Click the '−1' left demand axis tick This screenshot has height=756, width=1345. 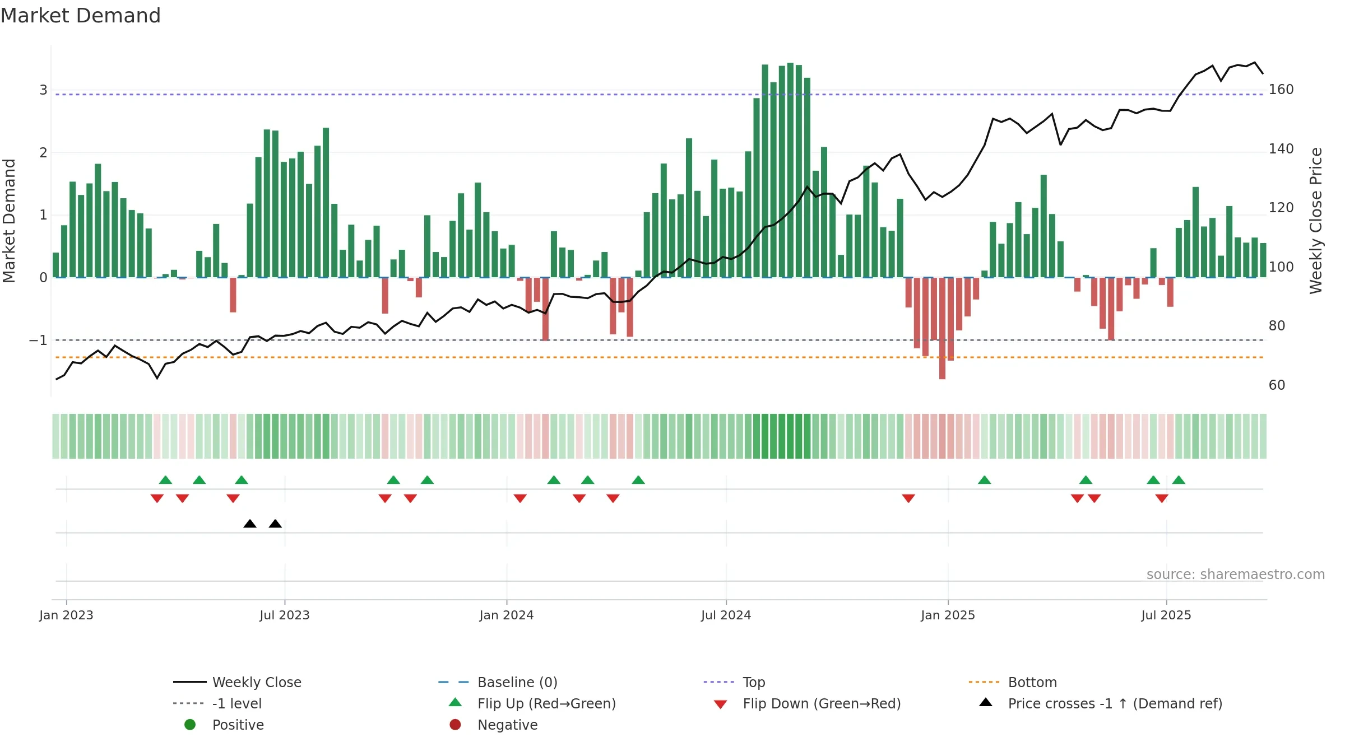coord(38,340)
